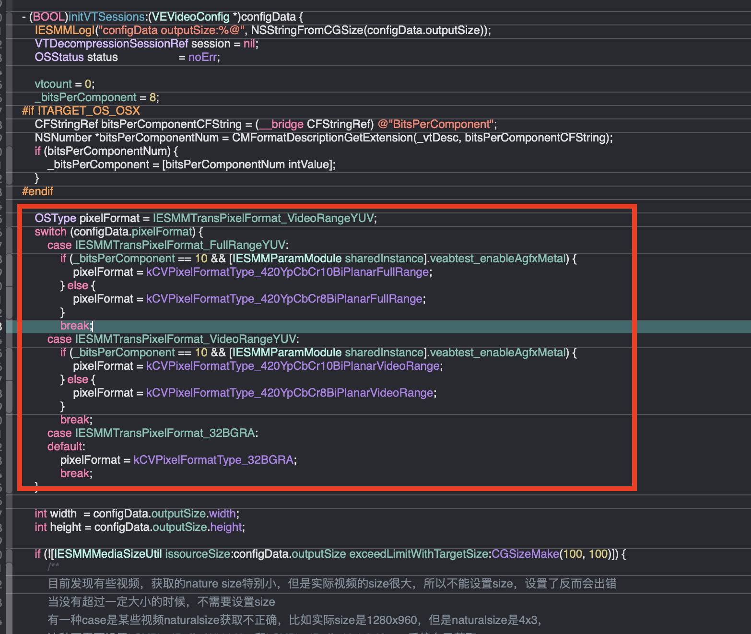Image resolution: width=751 pixels, height=634 pixels.
Task: Click kCVPixelFormatType_32BGRA constant
Action: (x=213, y=460)
